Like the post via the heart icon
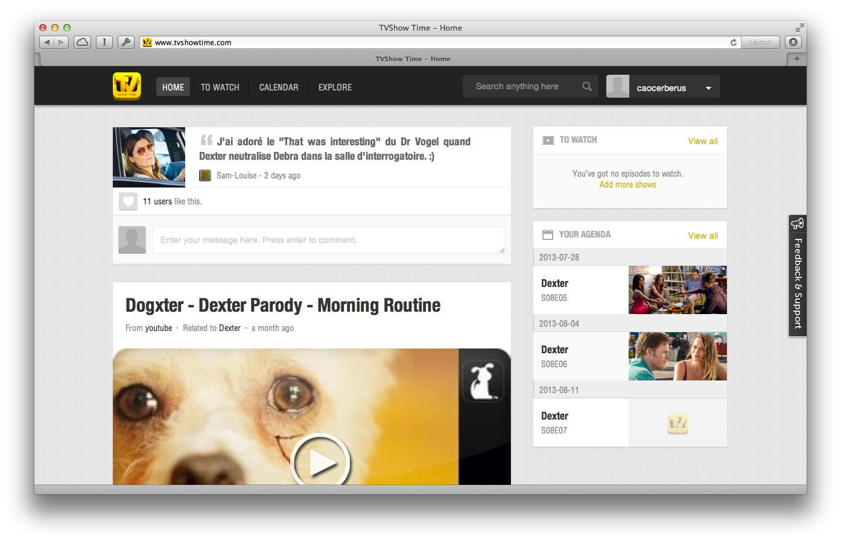This screenshot has width=841, height=542. coord(128,201)
